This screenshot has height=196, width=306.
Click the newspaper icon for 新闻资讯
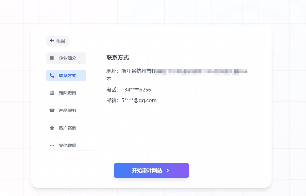[52, 93]
